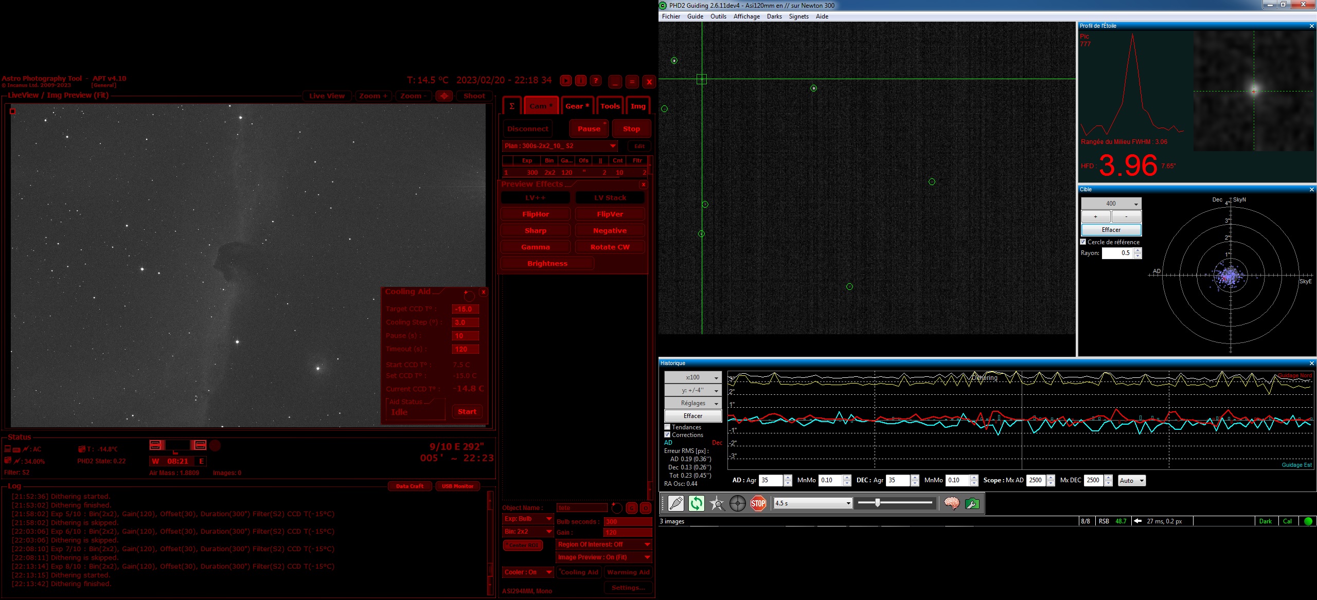Image resolution: width=1317 pixels, height=600 pixels.
Task: Click the green loop exposure icon
Action: click(696, 503)
